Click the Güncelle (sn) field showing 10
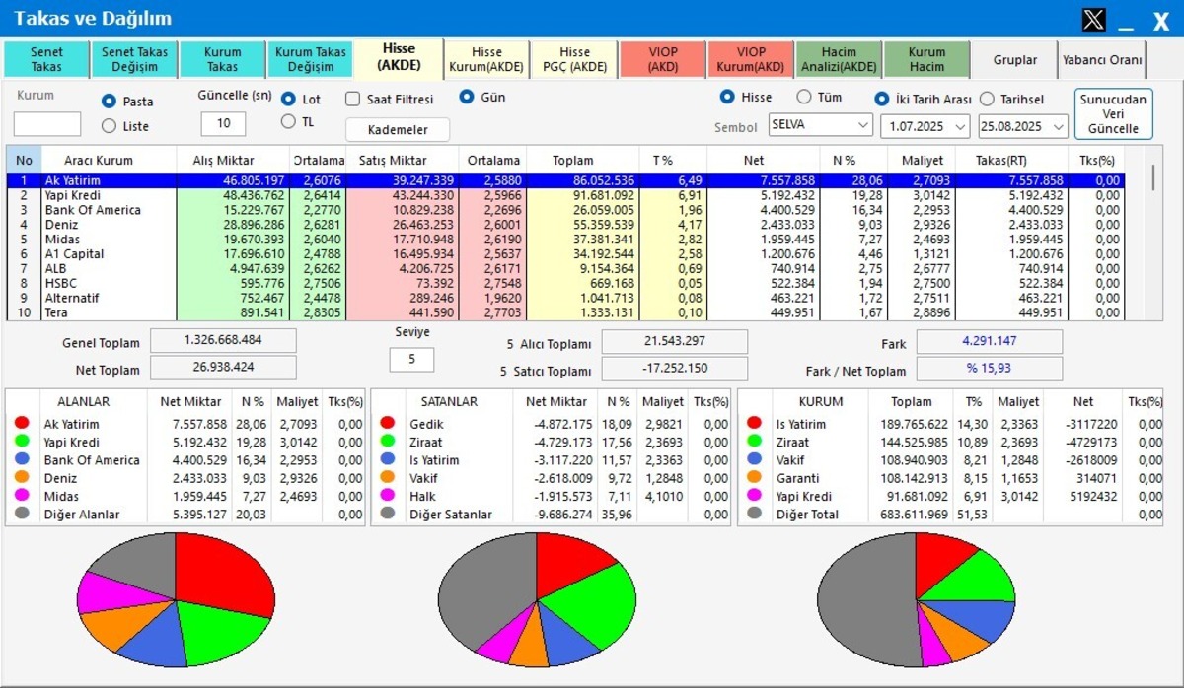This screenshot has width=1184, height=688. tap(223, 124)
